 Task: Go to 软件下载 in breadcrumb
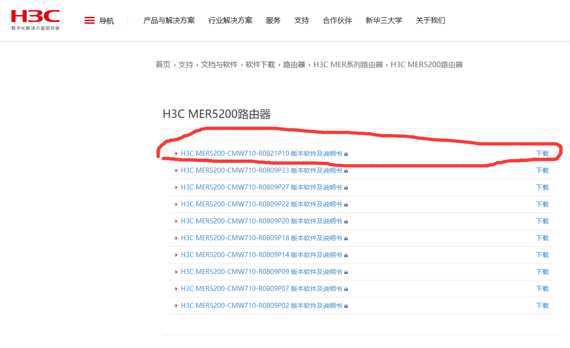pos(261,65)
